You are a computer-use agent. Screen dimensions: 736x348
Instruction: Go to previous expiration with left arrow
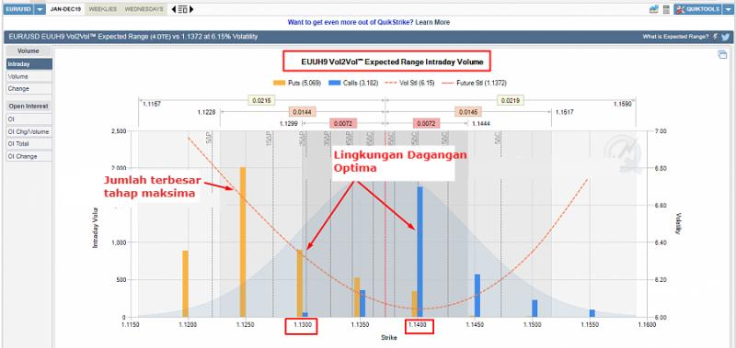(x=174, y=9)
